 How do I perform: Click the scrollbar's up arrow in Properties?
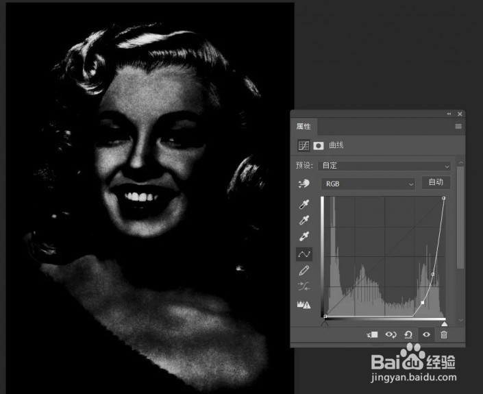(461, 162)
